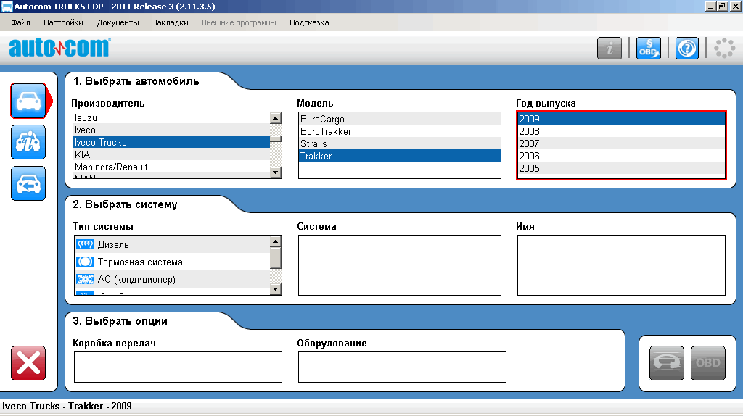
Task: Open the info 'i' toolbar icon
Action: click(609, 49)
